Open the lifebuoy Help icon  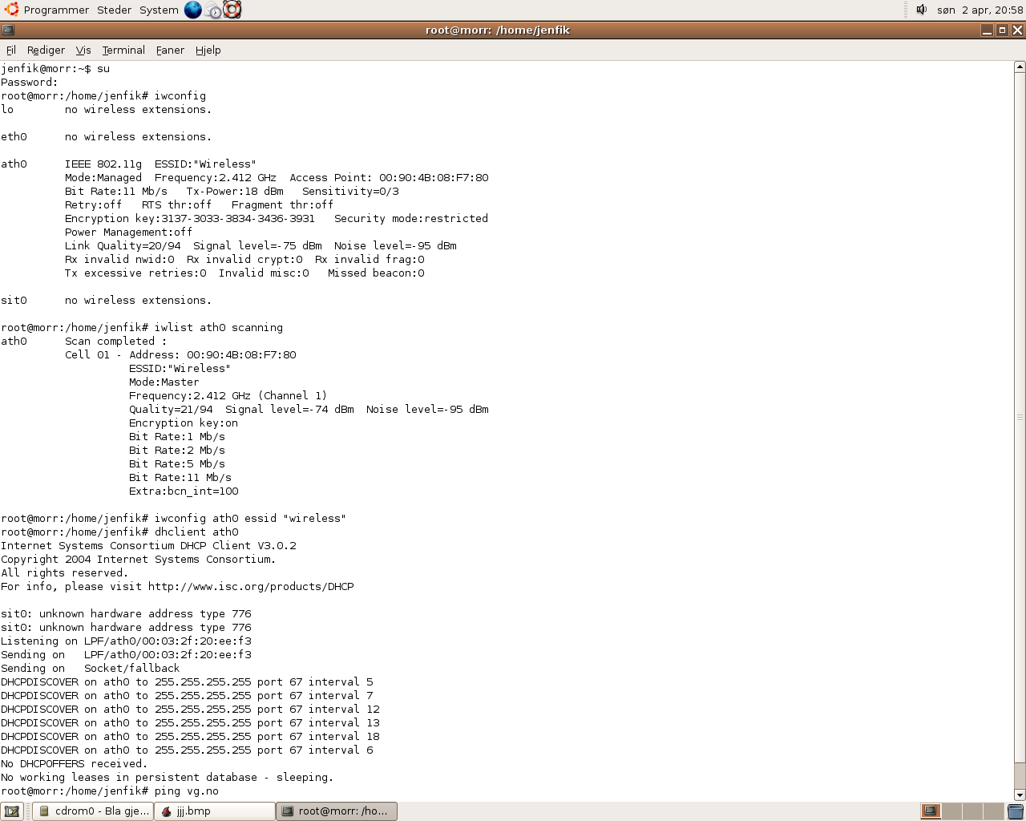232,10
